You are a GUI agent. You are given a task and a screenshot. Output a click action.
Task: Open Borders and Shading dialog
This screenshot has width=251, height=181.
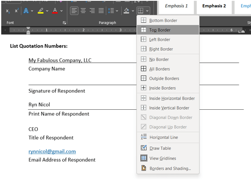(x=170, y=168)
